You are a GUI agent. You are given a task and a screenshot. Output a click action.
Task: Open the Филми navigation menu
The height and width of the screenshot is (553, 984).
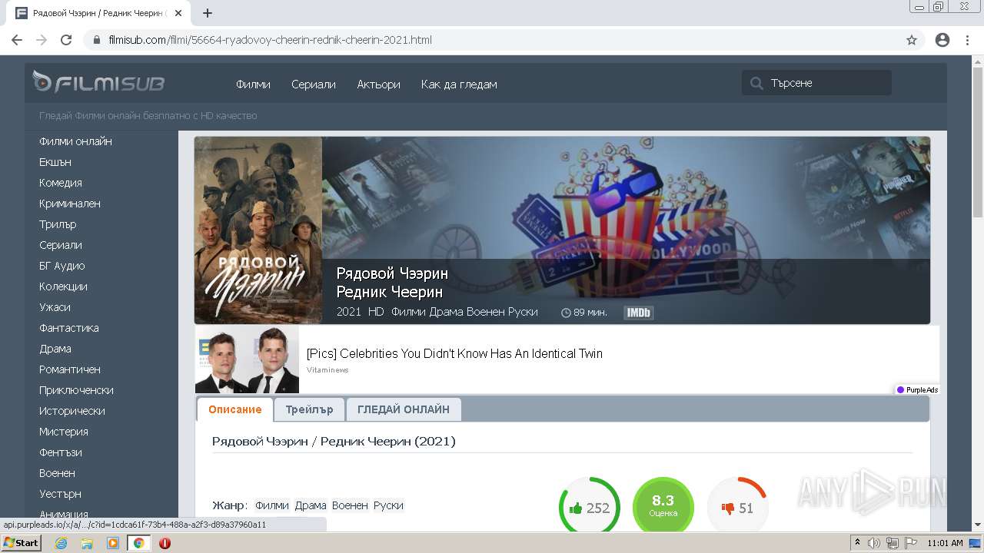coord(253,84)
